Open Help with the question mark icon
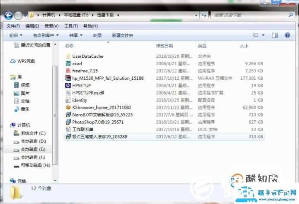The height and width of the screenshot is (204, 299). pyautogui.click(x=287, y=35)
